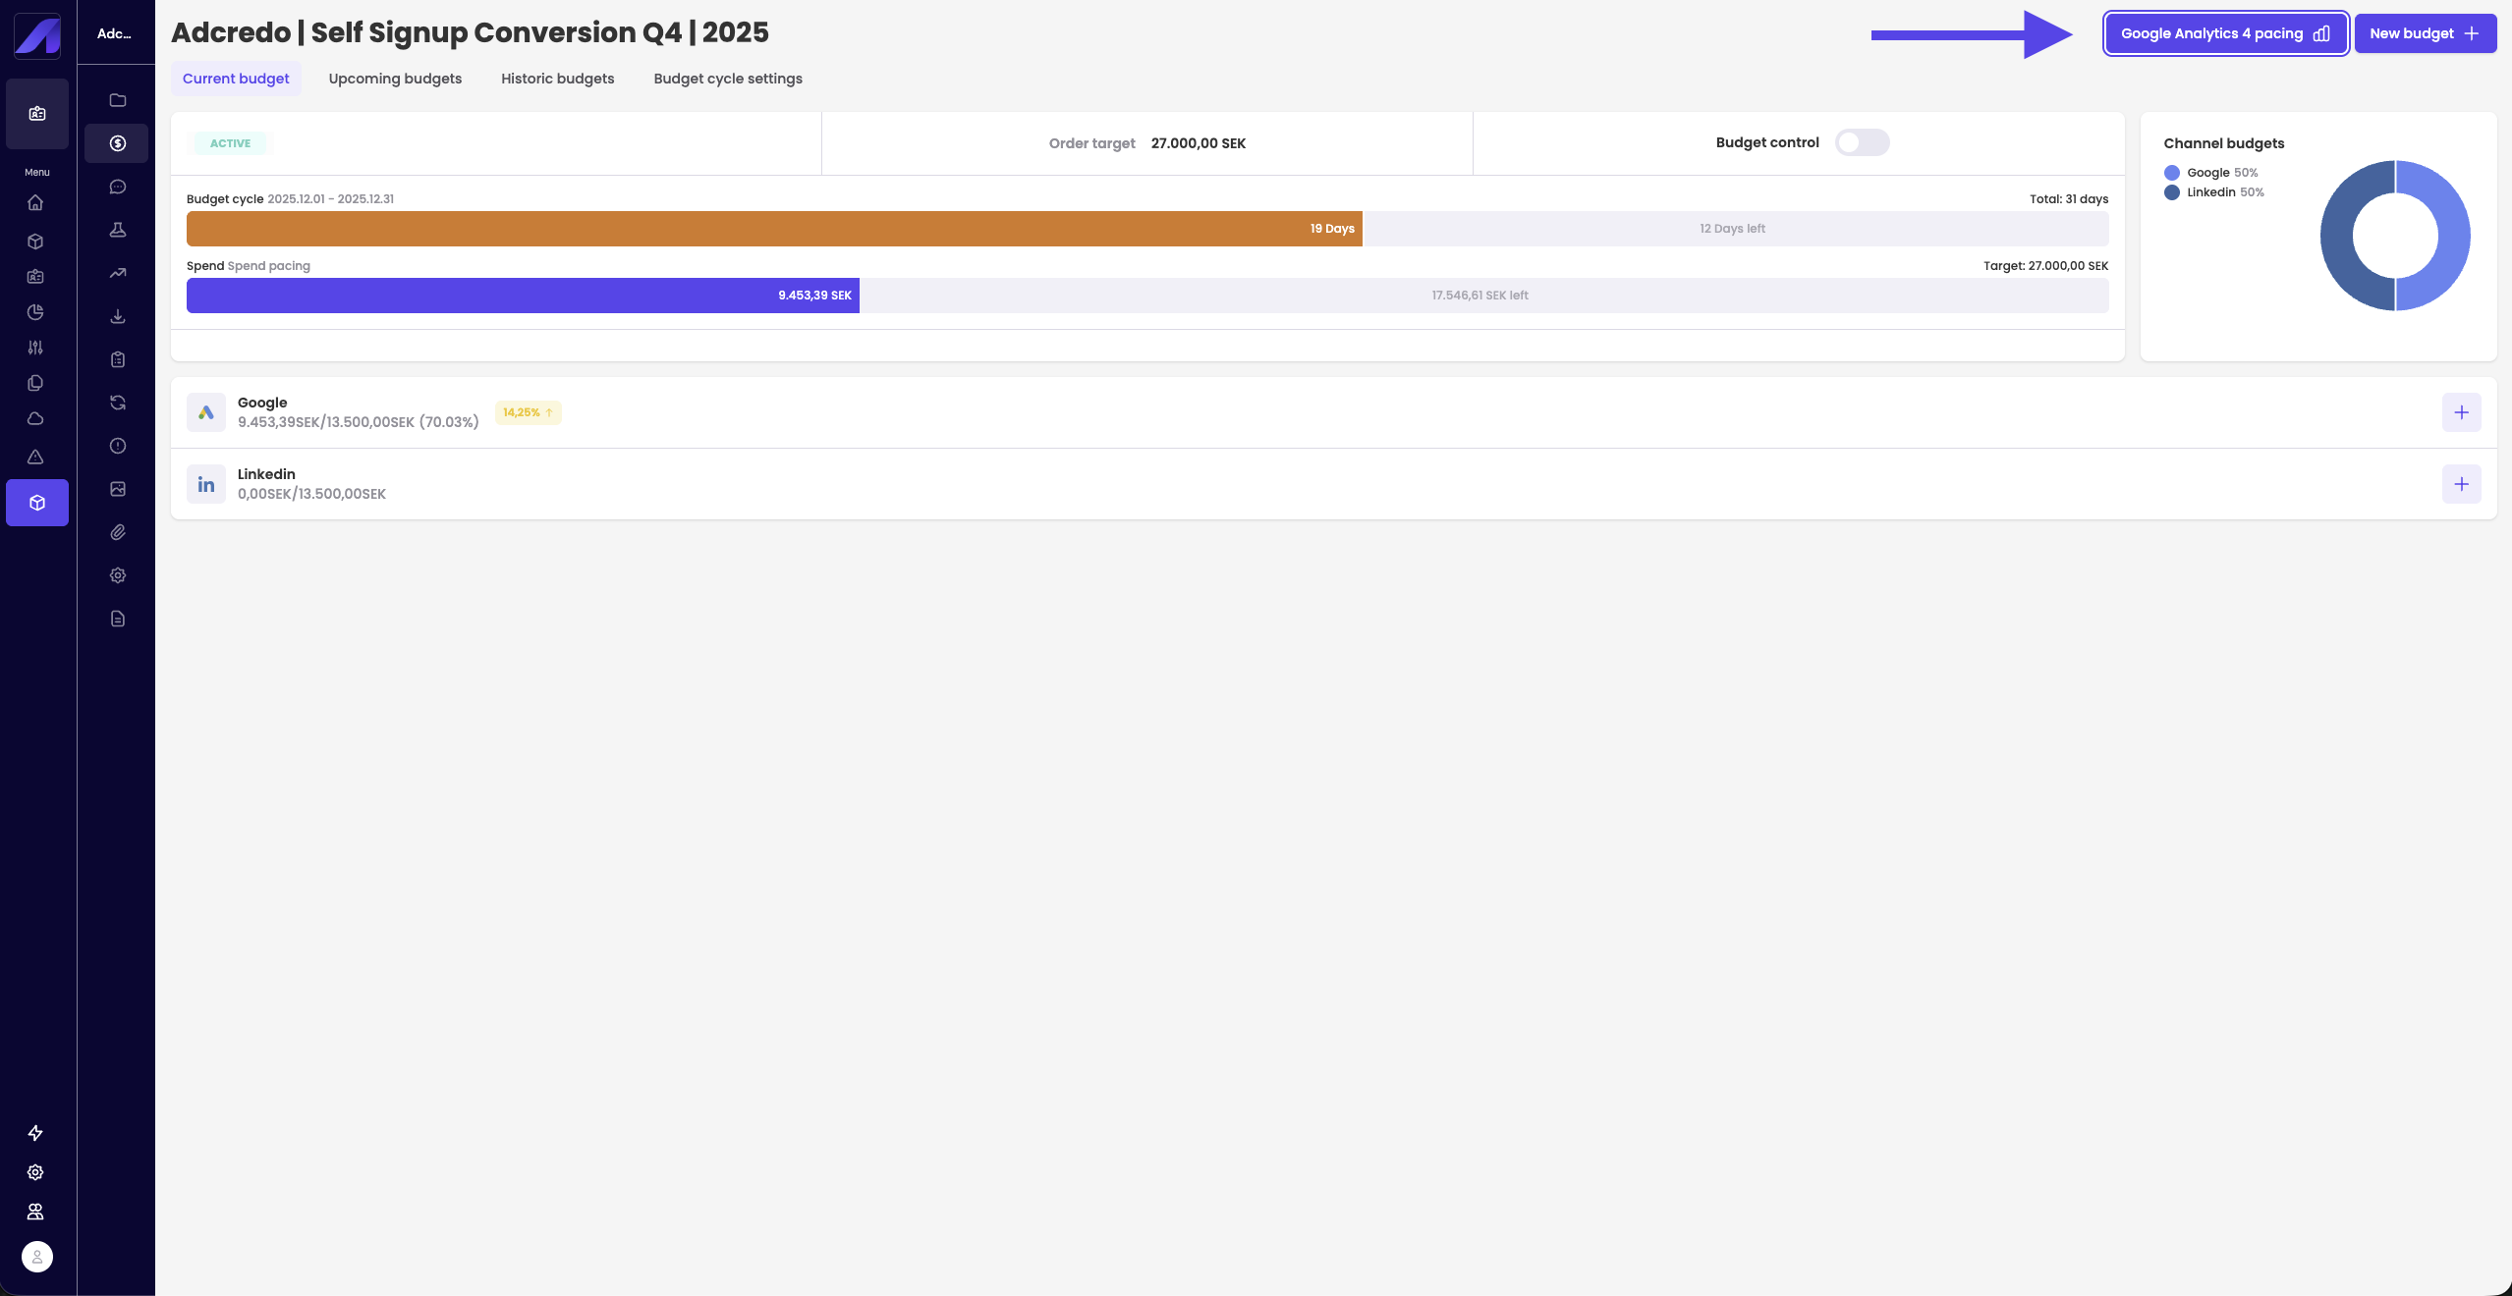
Task: Open the Budget cycle settings tab
Action: tap(728, 79)
